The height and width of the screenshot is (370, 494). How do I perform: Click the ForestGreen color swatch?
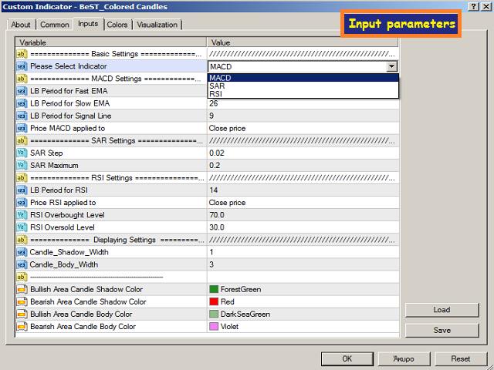point(214,289)
